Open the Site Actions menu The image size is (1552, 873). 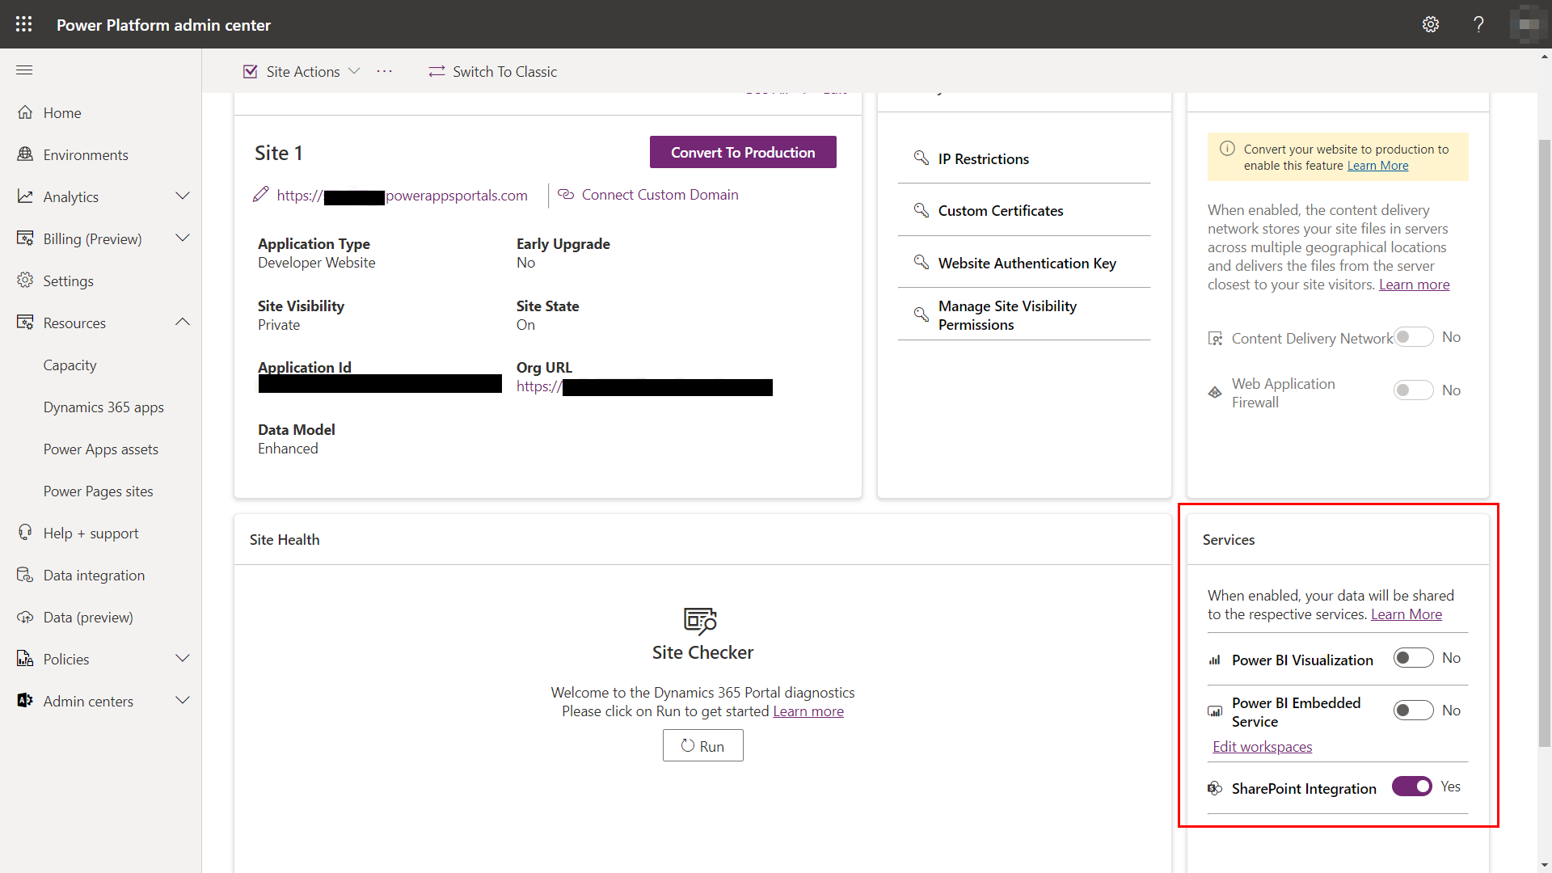[302, 71]
